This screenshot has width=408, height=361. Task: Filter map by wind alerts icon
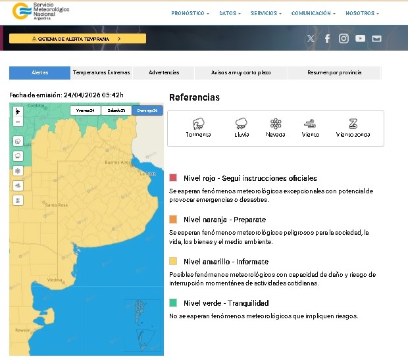click(x=18, y=185)
